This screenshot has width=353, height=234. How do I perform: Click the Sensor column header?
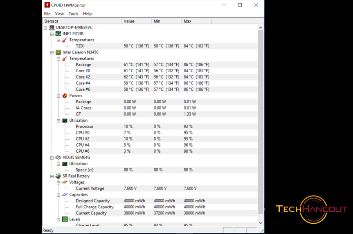[x=82, y=21]
